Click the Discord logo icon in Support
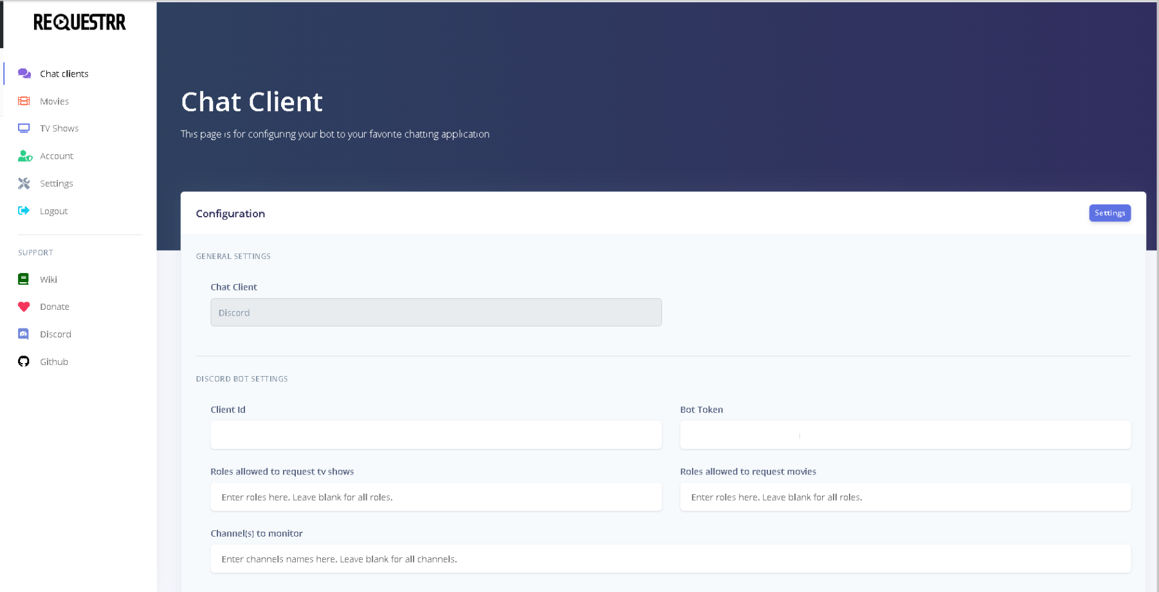The height and width of the screenshot is (592, 1159). click(x=24, y=334)
